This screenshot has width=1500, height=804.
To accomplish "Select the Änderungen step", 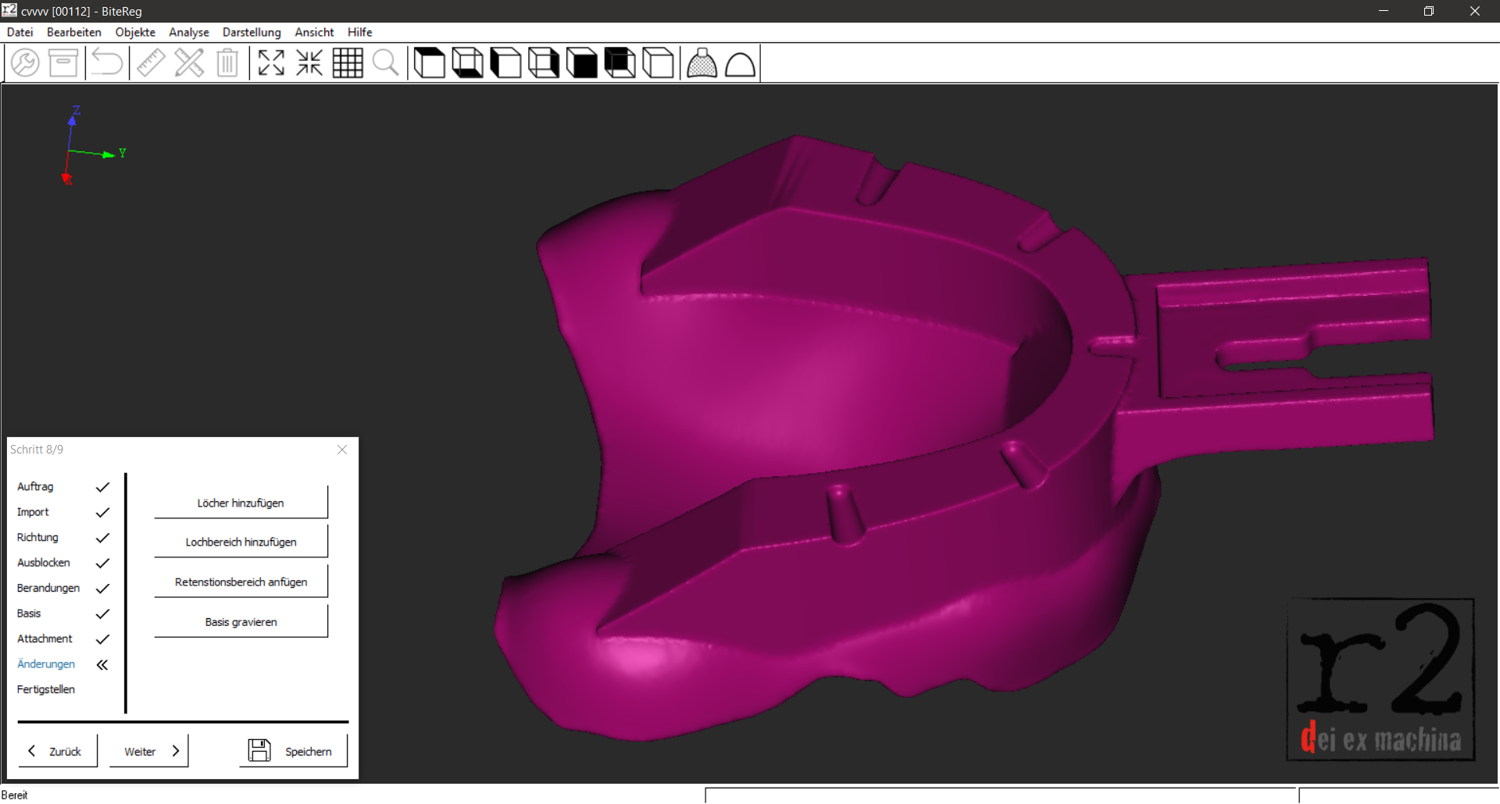I will tap(46, 664).
